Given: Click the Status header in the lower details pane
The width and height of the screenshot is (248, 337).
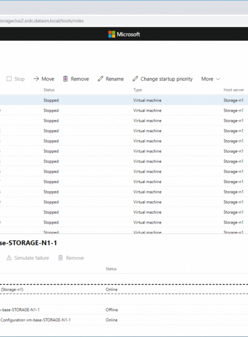Looking at the screenshot, I should [x=111, y=269].
